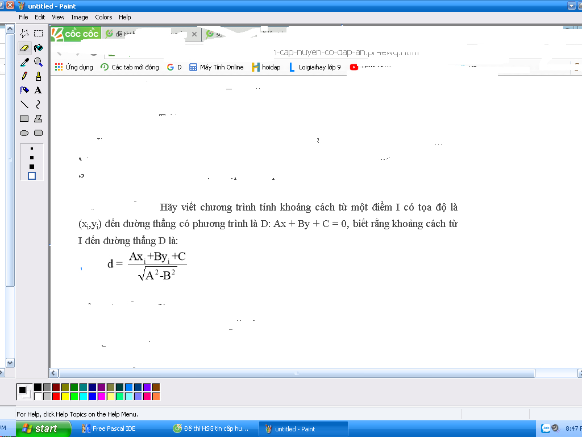Image resolution: width=582 pixels, height=437 pixels.
Task: Select the magenta color swatch
Action: click(x=101, y=396)
